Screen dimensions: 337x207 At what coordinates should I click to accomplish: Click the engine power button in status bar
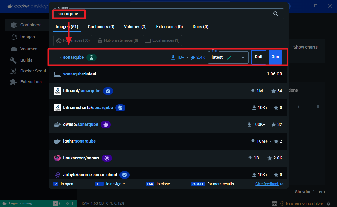pyautogui.click(x=68, y=203)
